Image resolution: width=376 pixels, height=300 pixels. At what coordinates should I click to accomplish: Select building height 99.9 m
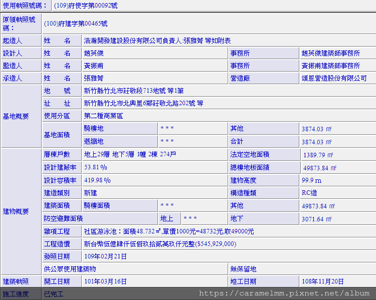[311, 180]
